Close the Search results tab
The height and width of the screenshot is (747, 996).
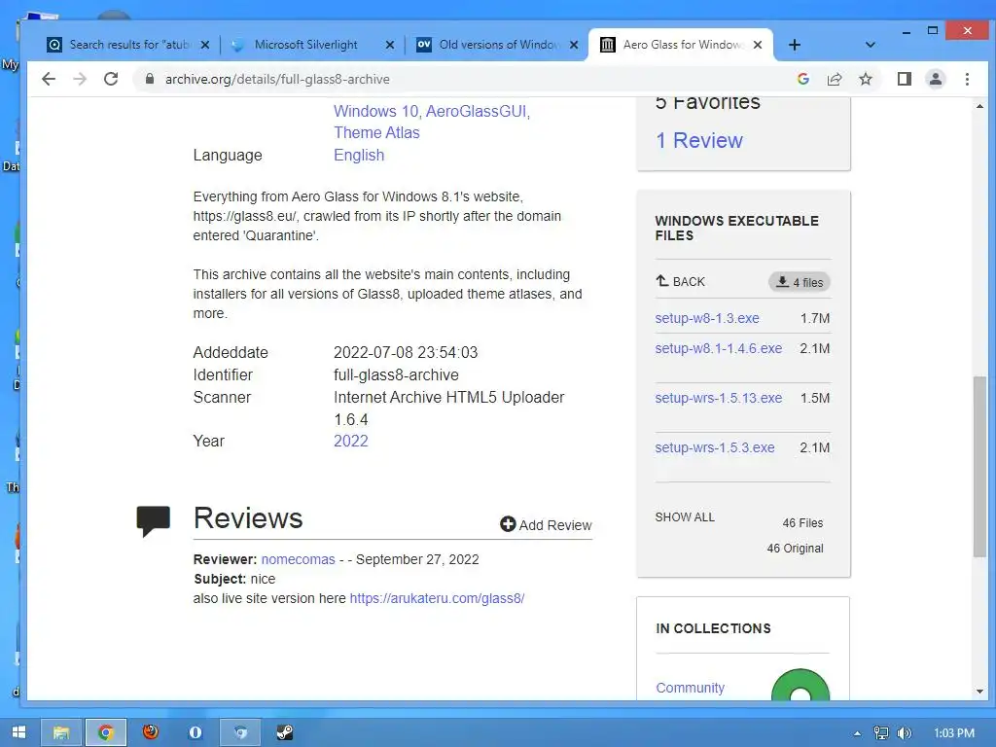204,45
